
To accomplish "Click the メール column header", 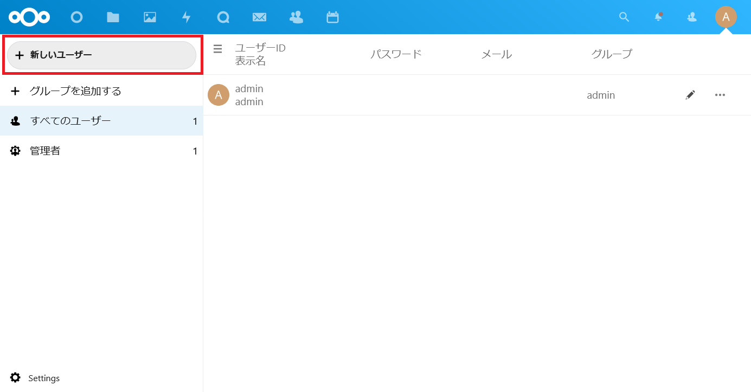I will (497, 54).
